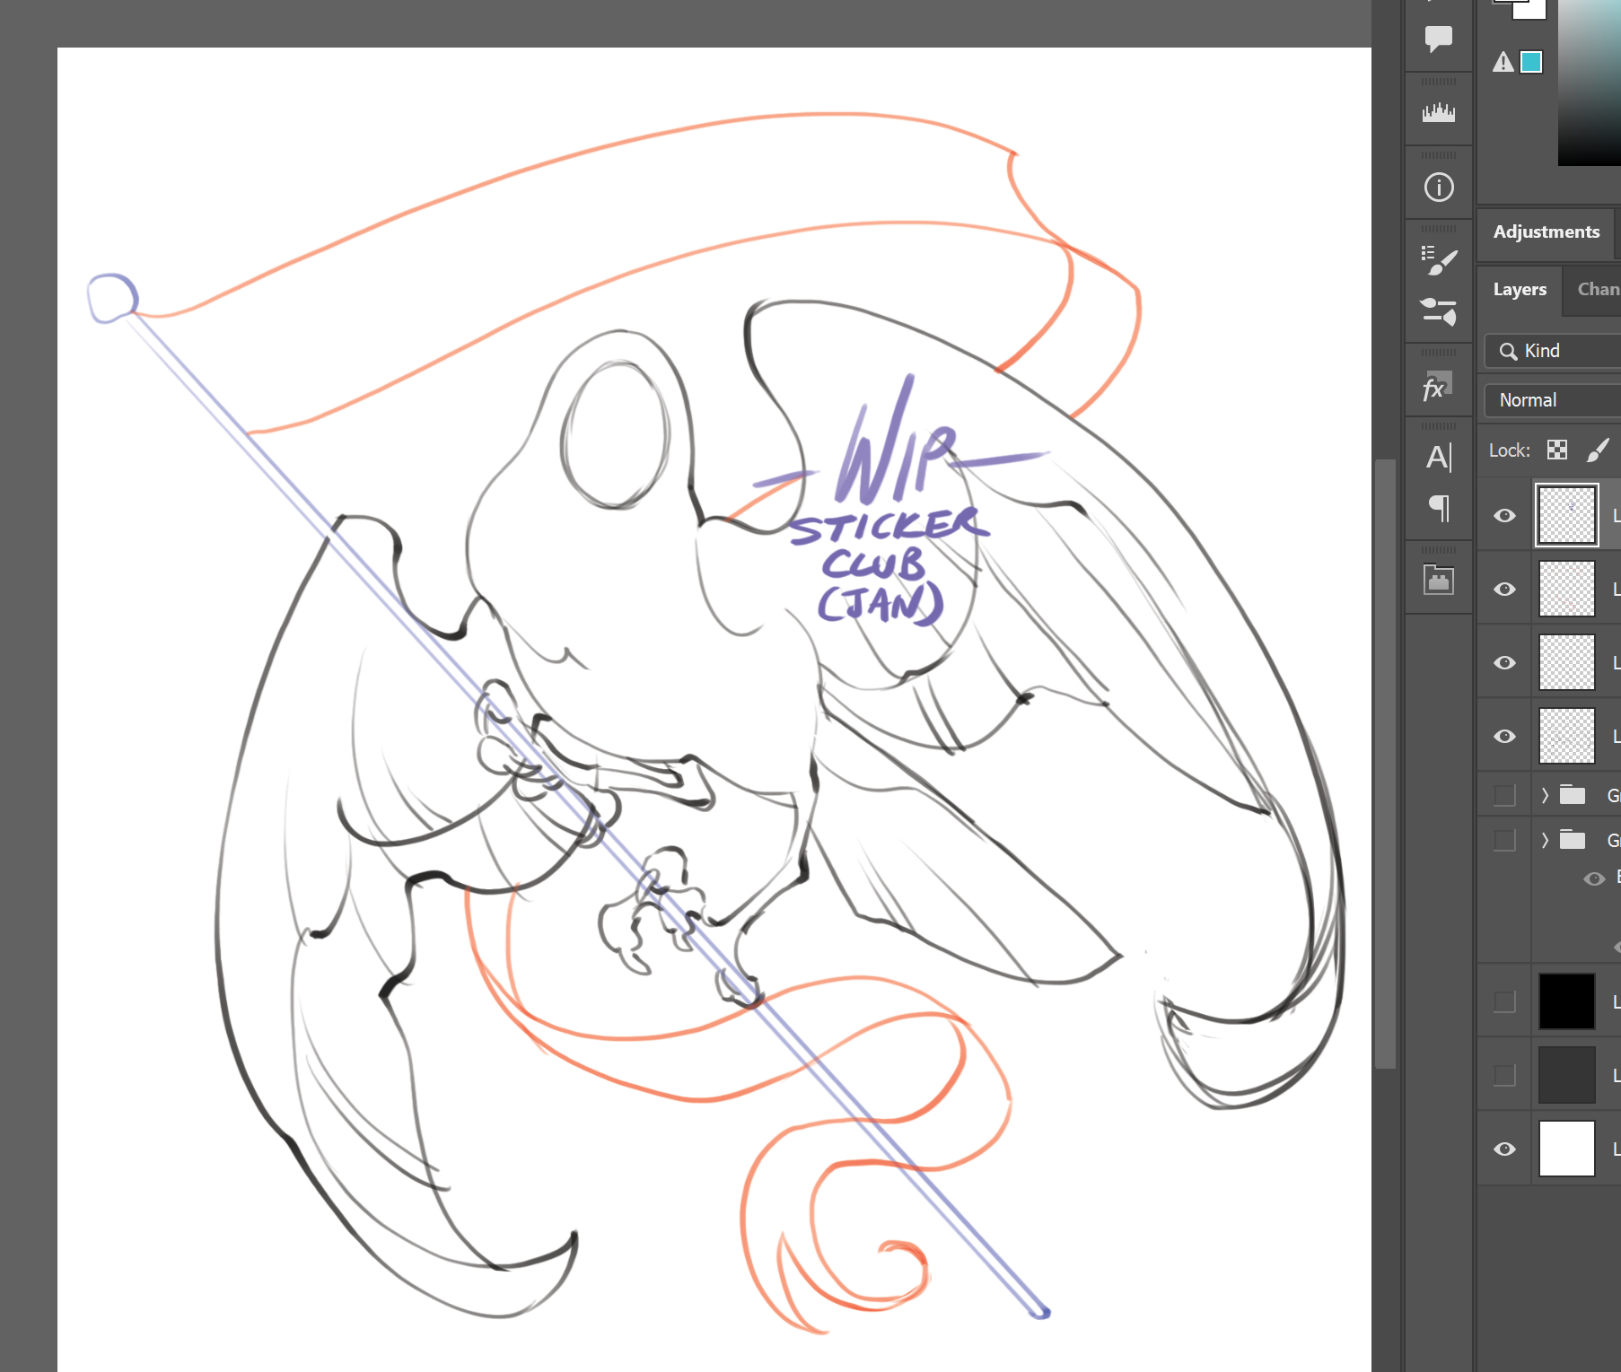Open the Styles fx panel icon
Screen dimensions: 1621x1372
(1437, 387)
